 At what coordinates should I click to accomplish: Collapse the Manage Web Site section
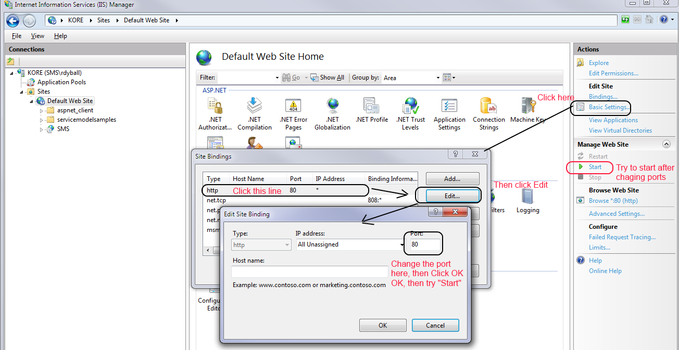(665, 144)
